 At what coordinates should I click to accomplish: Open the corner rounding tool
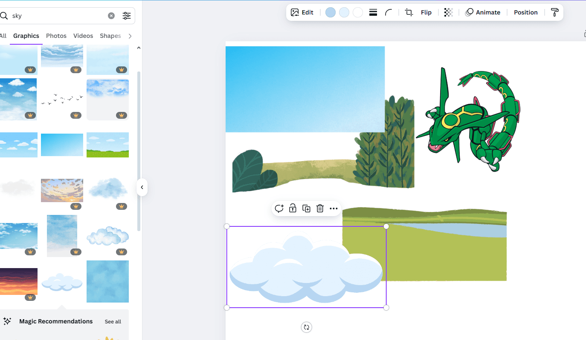(x=389, y=12)
